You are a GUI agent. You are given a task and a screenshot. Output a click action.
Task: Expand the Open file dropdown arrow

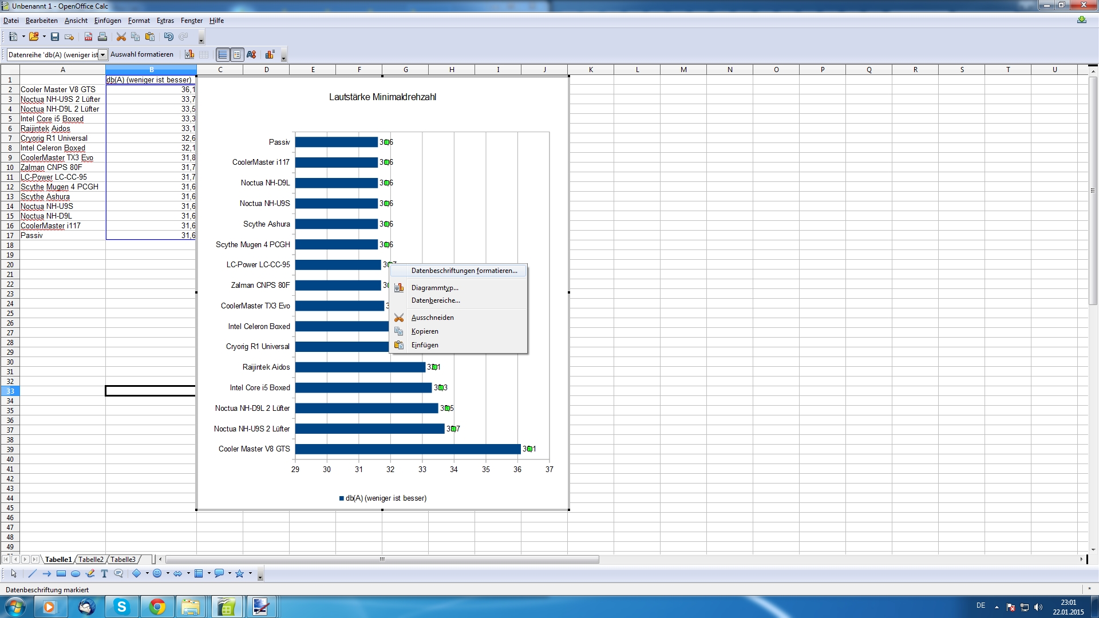pyautogui.click(x=44, y=37)
